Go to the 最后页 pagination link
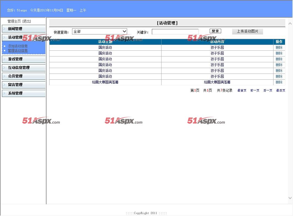Screen dimensions: 293x216 pyautogui.click(x=280, y=90)
